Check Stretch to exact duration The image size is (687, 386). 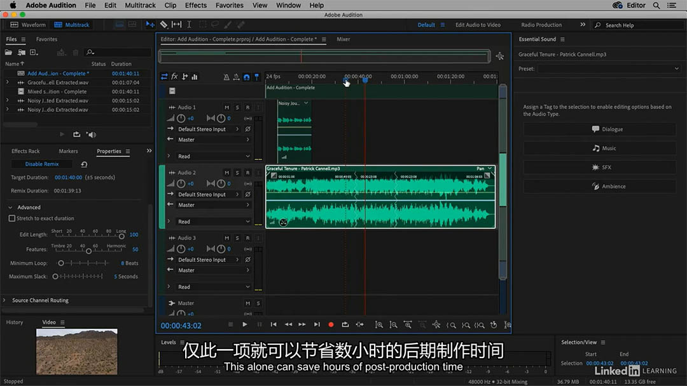pos(12,218)
